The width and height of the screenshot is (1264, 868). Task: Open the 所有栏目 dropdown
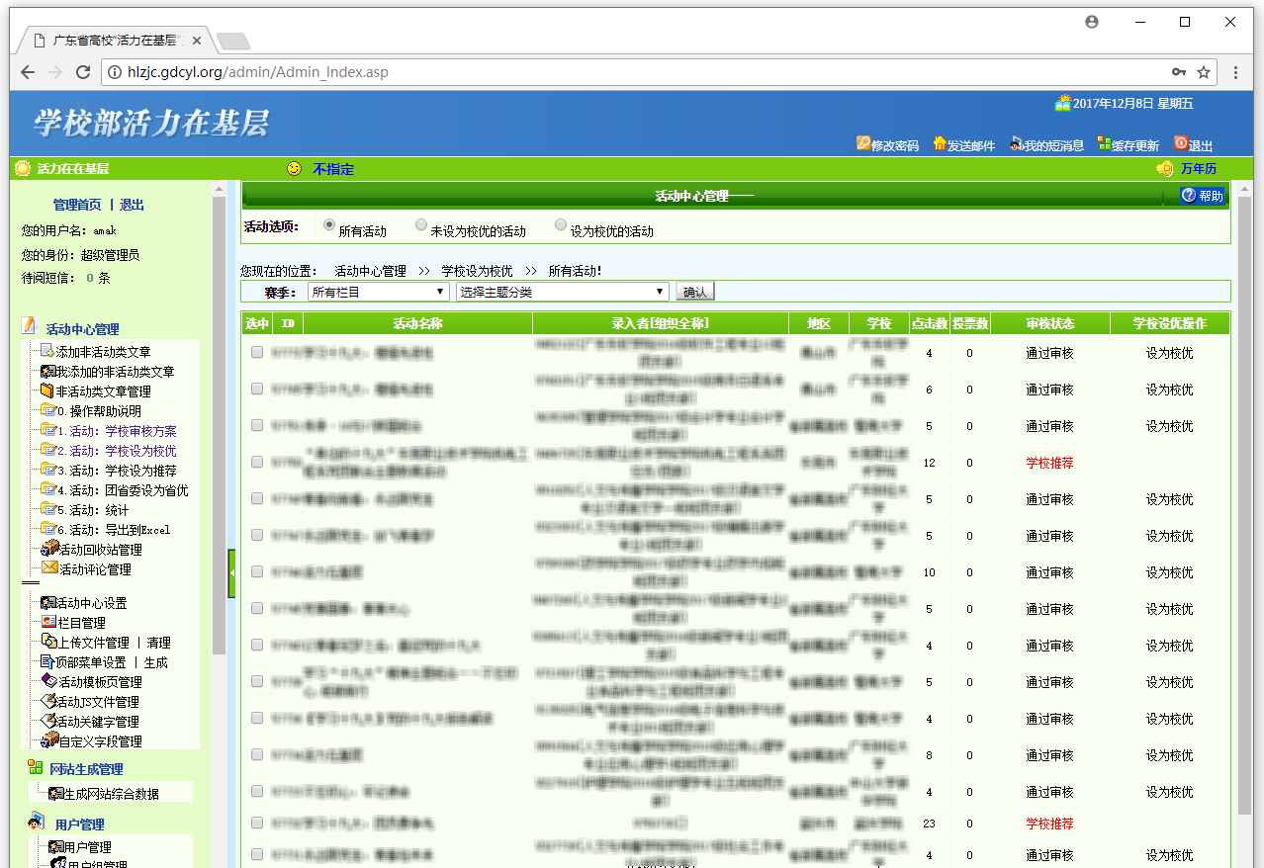click(378, 293)
